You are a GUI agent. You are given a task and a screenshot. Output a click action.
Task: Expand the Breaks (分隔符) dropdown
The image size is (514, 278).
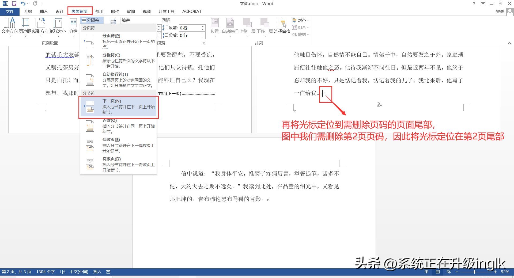point(92,20)
